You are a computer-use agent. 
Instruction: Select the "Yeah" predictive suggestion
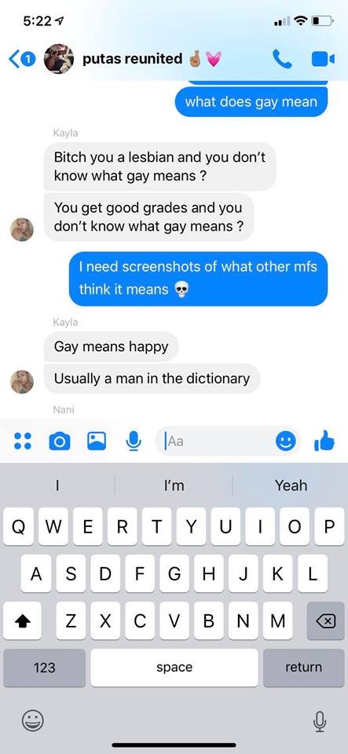click(x=291, y=485)
